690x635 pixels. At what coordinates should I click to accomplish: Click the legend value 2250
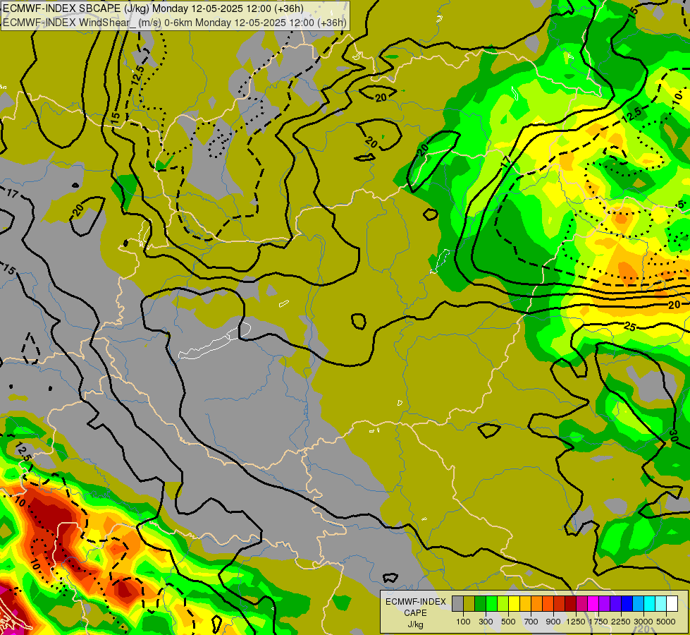621,622
